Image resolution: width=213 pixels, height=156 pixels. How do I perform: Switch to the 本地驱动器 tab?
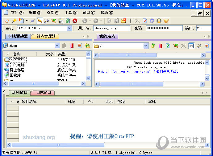point(18,36)
